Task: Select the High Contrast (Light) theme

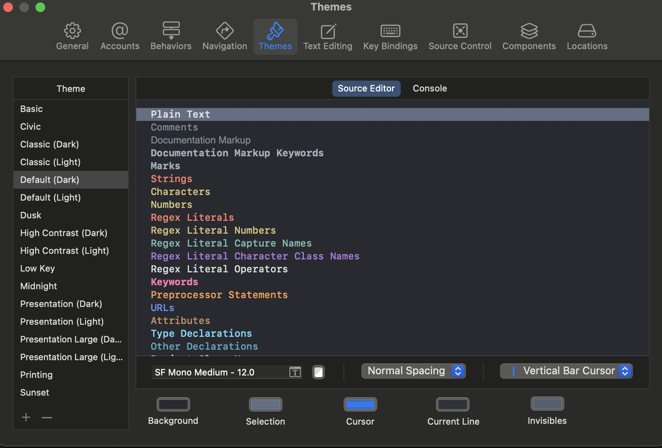Action: click(x=71, y=251)
